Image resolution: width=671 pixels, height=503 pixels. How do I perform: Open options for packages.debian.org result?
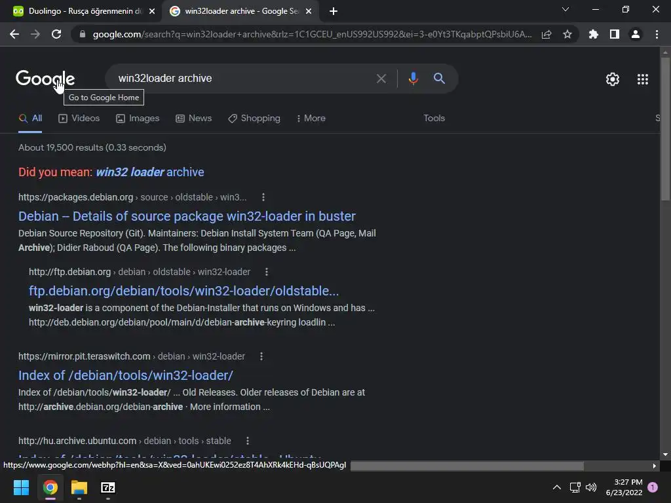[263, 197]
